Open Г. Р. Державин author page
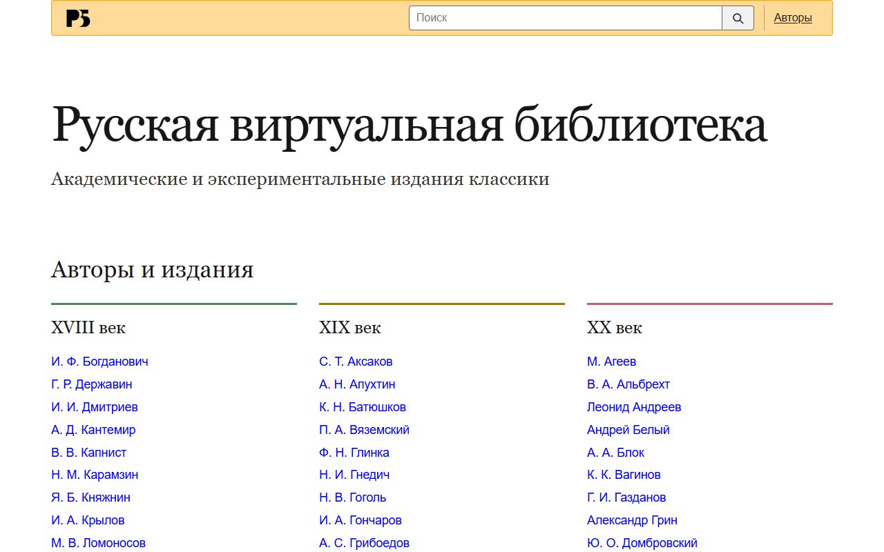Image resolution: width=884 pixels, height=552 pixels. (x=92, y=384)
